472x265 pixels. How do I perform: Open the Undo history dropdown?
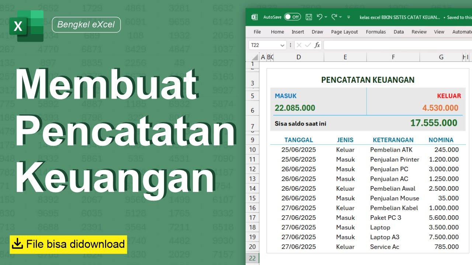coord(326,17)
